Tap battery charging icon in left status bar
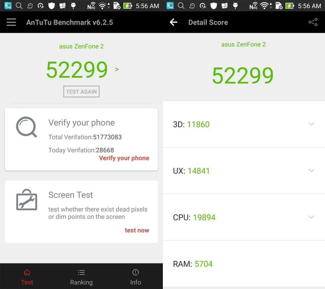This screenshot has height=289, width=325. pos(127,6)
